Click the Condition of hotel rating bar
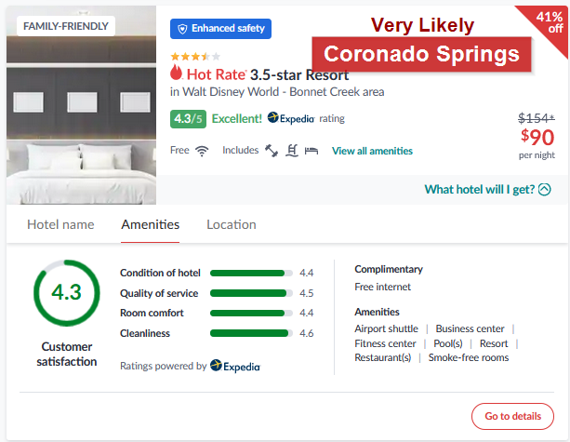 [x=251, y=274]
